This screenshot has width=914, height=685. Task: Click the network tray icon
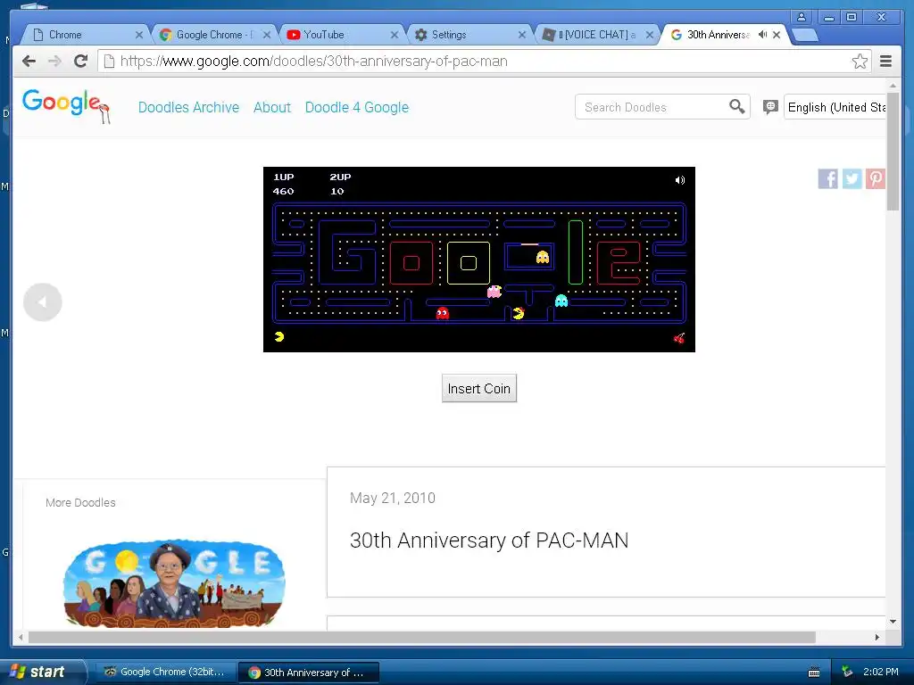847,673
